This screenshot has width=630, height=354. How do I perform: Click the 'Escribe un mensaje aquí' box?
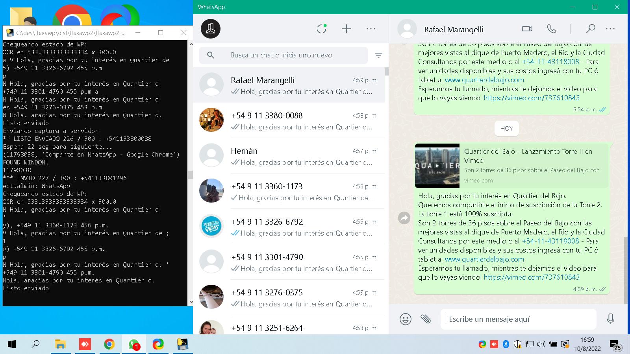[519, 319]
